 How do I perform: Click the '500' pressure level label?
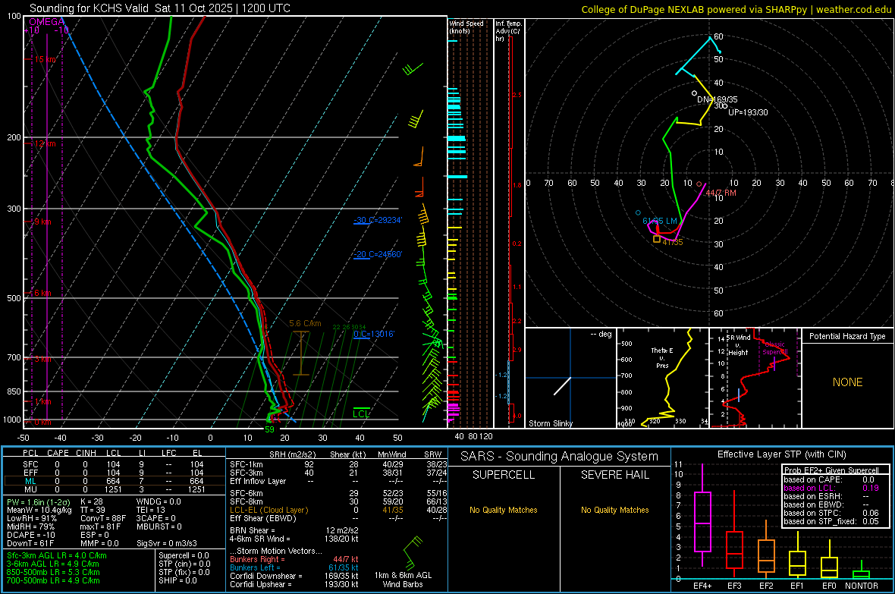point(14,298)
